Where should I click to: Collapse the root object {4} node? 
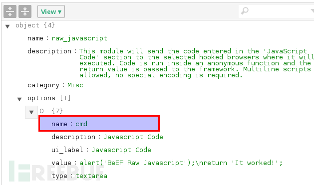(x=7, y=26)
